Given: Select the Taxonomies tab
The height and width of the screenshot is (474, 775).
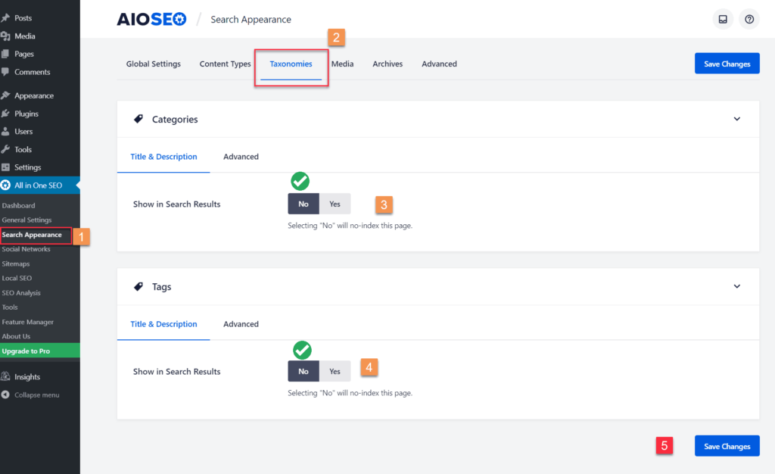Looking at the screenshot, I should [x=291, y=64].
